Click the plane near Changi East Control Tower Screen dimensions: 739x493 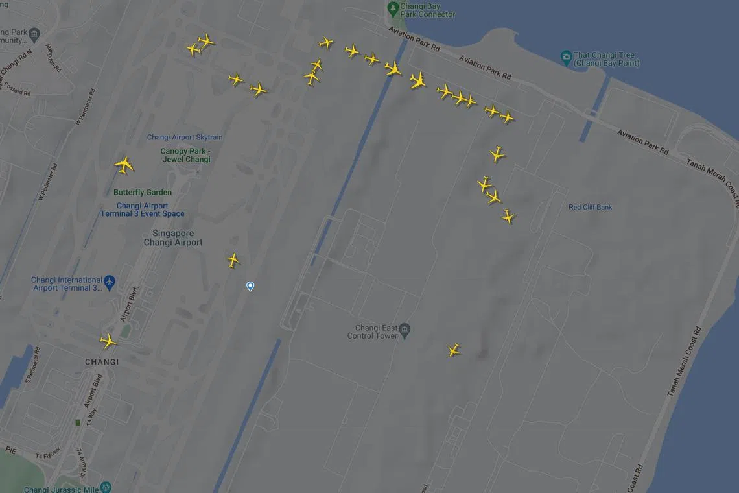click(454, 350)
